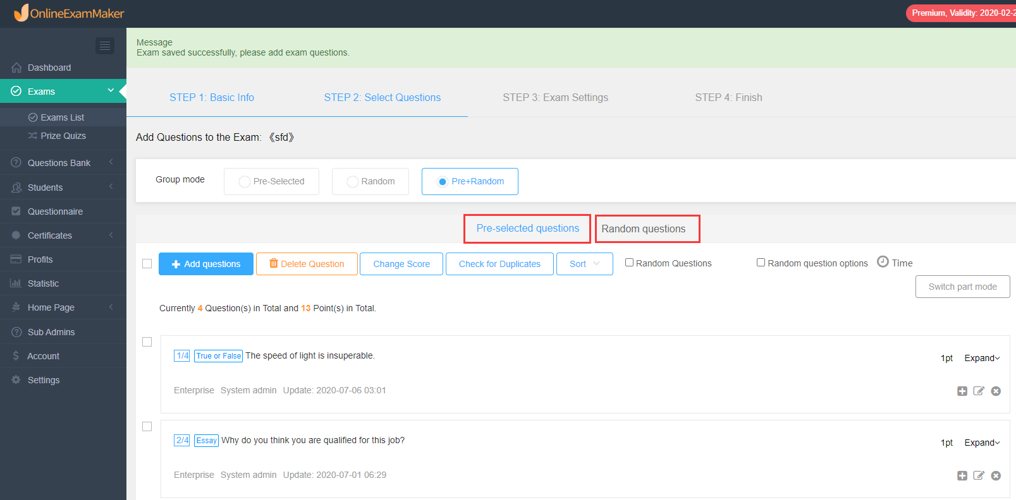
Task: Select the Pre-Selected group mode radio
Action: point(244,182)
